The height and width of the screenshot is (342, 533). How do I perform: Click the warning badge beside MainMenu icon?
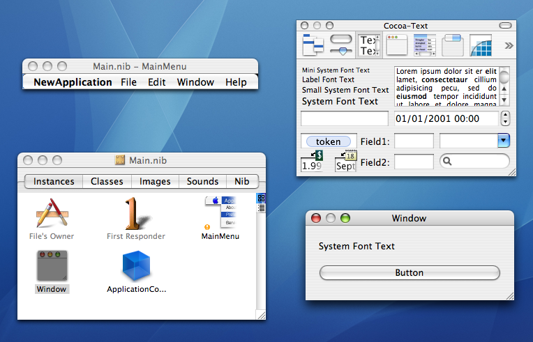tap(207, 227)
